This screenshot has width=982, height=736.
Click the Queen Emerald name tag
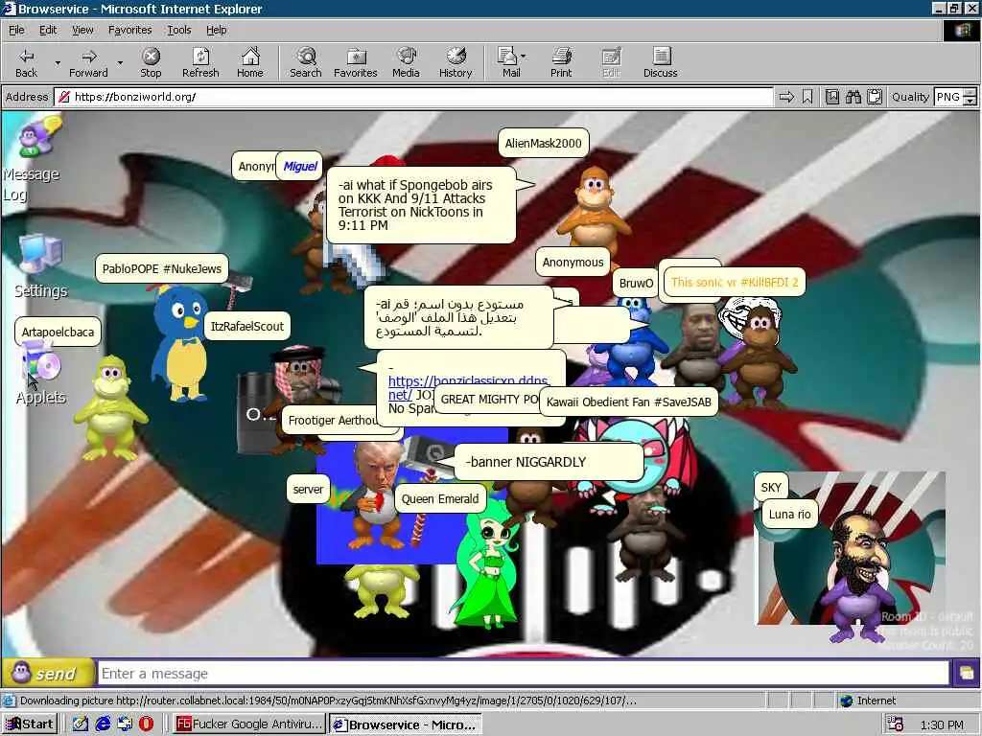click(x=440, y=498)
